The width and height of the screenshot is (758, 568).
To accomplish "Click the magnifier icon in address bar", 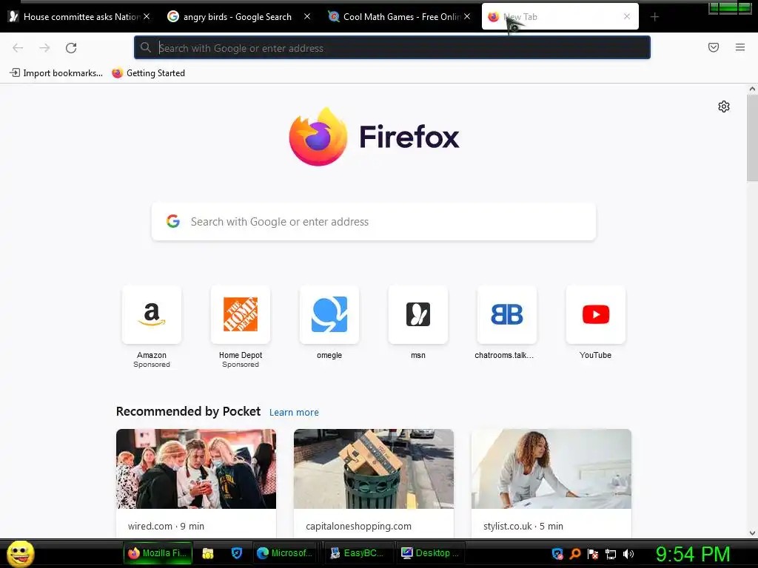I will pyautogui.click(x=146, y=48).
